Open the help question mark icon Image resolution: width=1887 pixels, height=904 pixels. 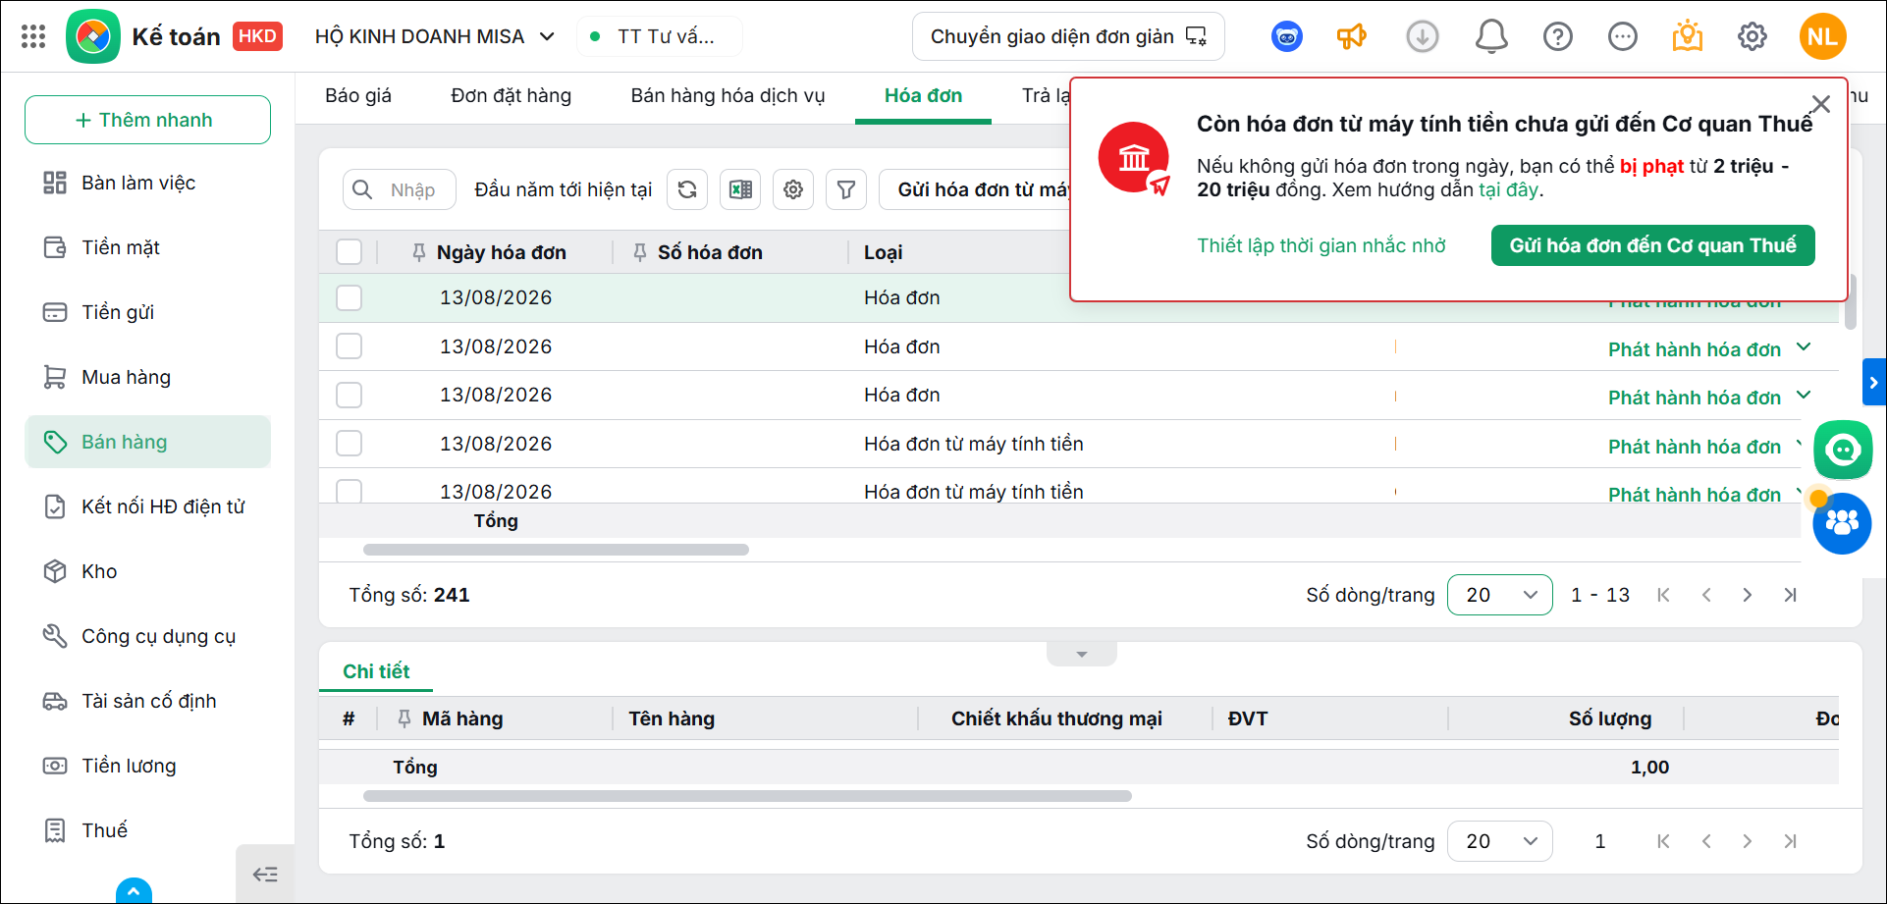pyautogui.click(x=1558, y=37)
